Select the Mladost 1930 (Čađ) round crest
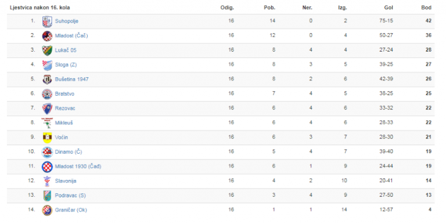Image resolution: width=446 pixels, height=224 pixels. (47, 167)
